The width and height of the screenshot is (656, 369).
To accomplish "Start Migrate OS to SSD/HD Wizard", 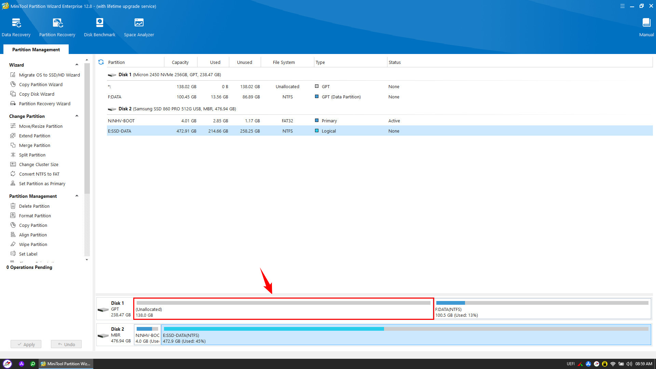I will (x=49, y=75).
